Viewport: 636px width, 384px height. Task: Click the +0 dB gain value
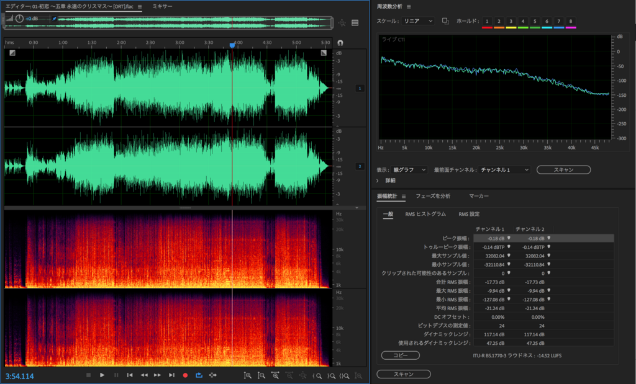pos(32,19)
